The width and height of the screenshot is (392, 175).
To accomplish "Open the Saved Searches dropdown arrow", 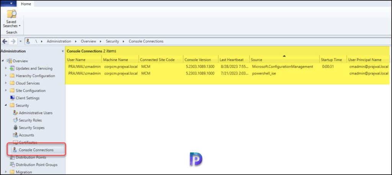I will tap(20, 26).
